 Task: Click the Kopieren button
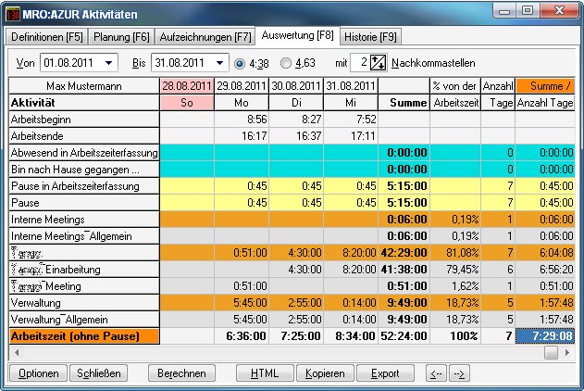[324, 373]
